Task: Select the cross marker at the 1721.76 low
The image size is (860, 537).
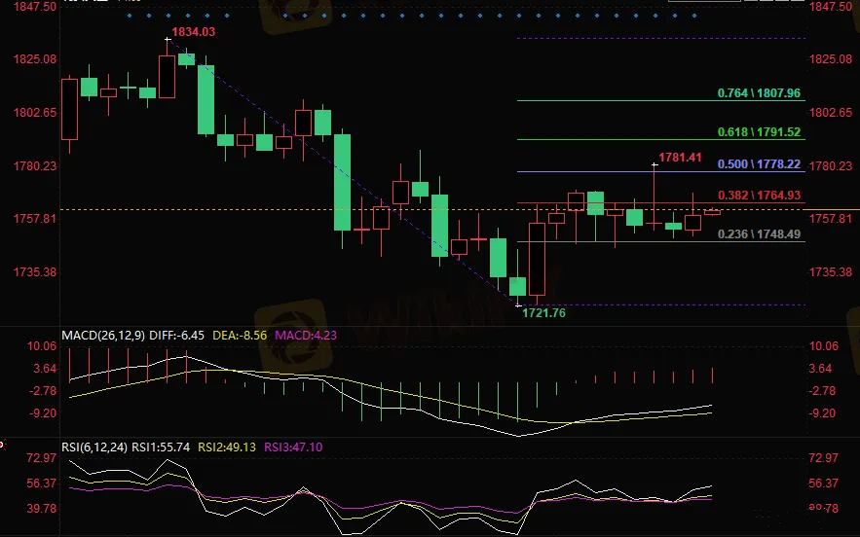Action: pyautogui.click(x=518, y=305)
